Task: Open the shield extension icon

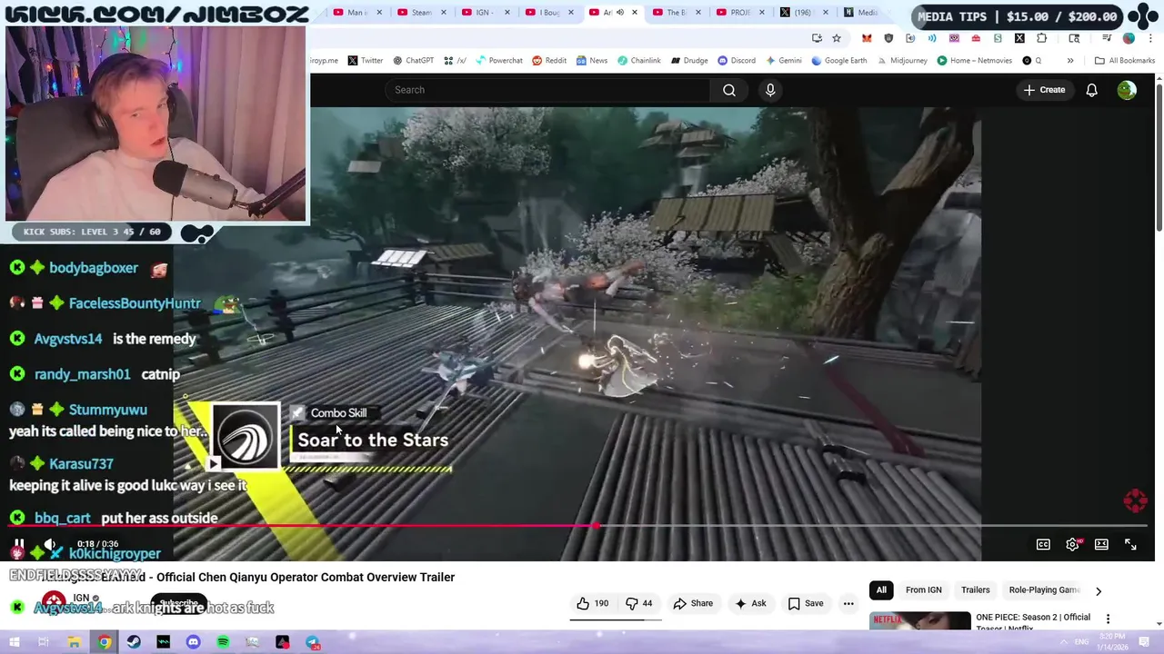Action: [x=888, y=38]
